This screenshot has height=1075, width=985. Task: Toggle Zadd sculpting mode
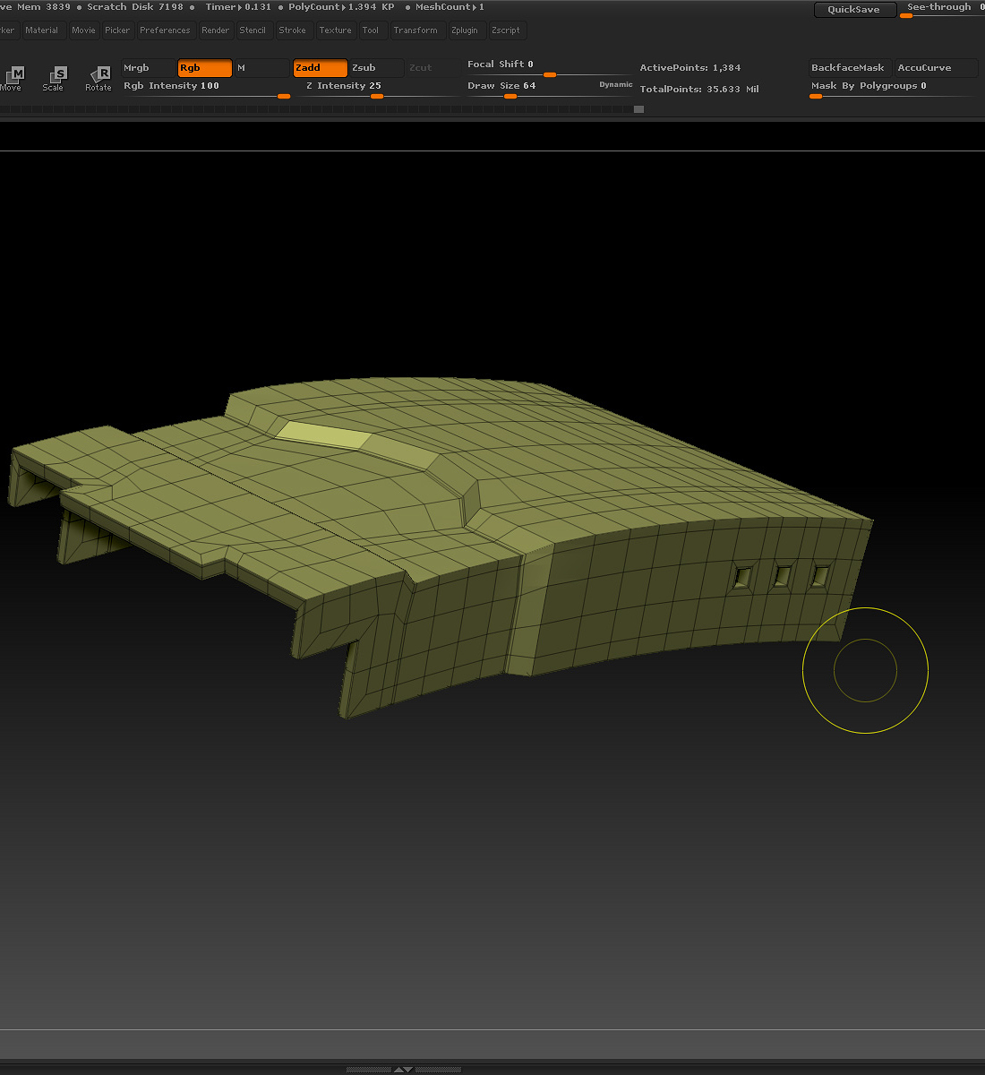click(320, 68)
